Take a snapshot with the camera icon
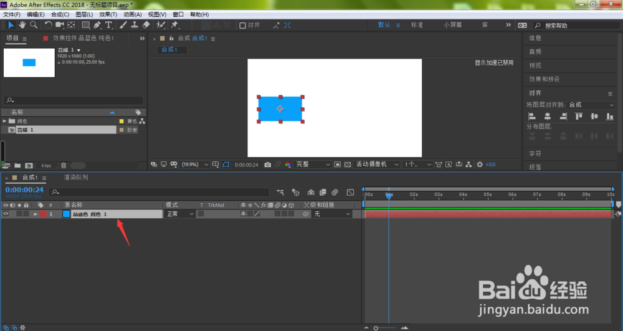 pyautogui.click(x=267, y=165)
